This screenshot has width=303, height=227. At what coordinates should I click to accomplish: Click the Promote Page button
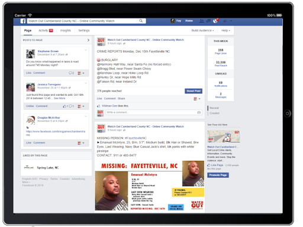coord(218,175)
